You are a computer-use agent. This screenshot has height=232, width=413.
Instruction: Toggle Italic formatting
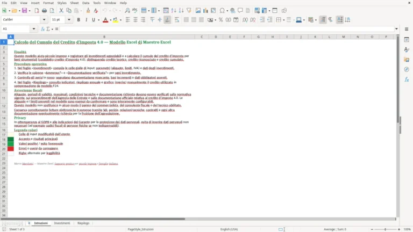(86, 20)
